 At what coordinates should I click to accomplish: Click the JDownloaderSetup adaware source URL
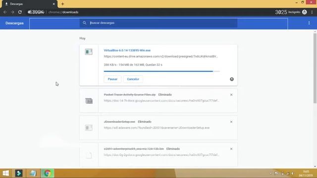(x=157, y=128)
